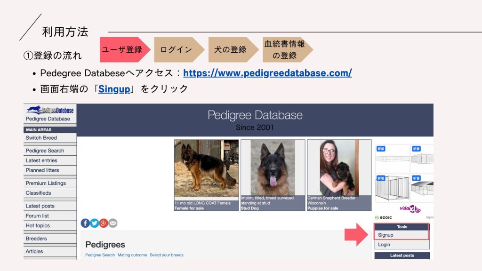Click the Pedigree Database logo

tap(50, 110)
